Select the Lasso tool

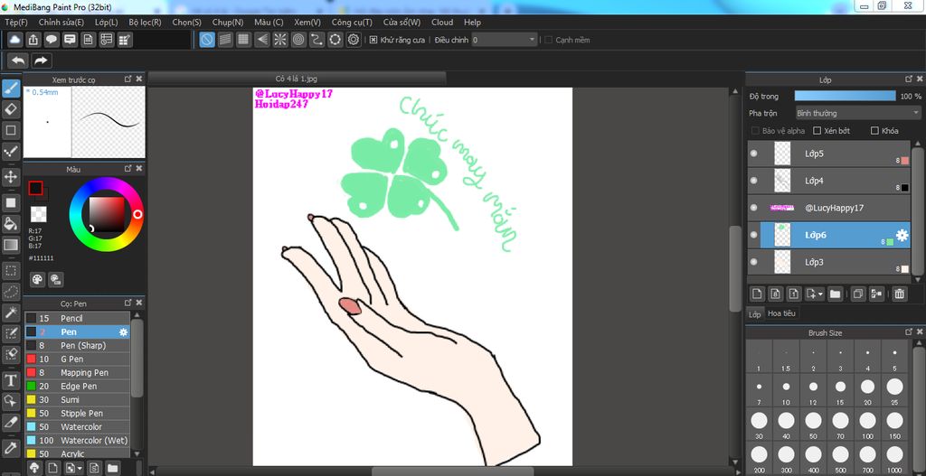tap(11, 292)
